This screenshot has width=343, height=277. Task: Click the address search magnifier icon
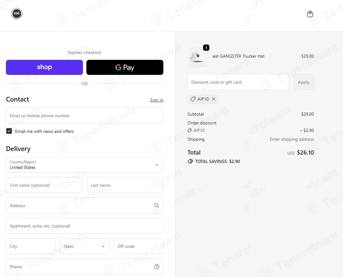(x=156, y=205)
